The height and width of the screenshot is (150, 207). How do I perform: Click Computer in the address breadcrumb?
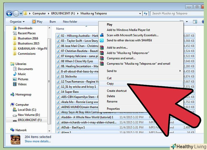click(x=39, y=13)
